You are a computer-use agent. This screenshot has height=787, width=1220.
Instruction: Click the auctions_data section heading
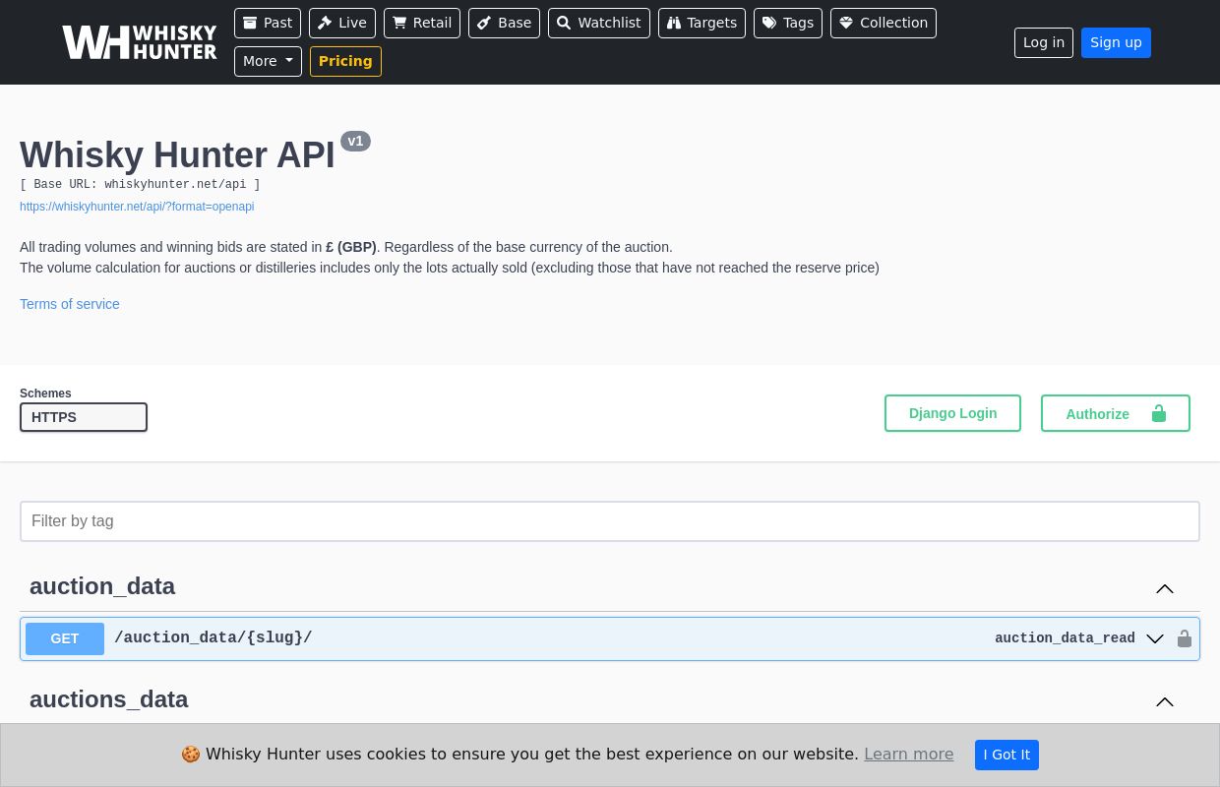click(109, 699)
